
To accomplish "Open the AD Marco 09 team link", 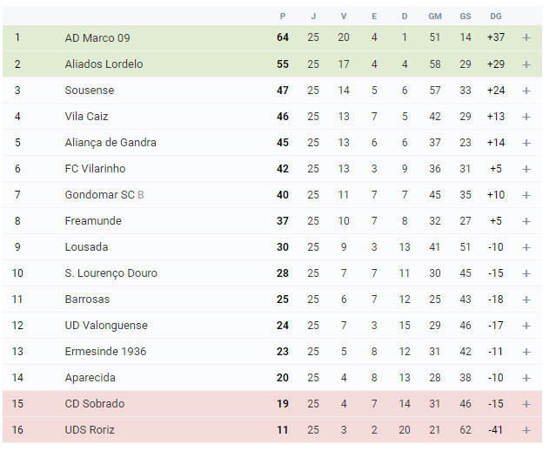I will (x=97, y=37).
